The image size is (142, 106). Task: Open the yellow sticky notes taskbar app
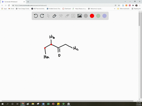[x=58, y=104]
